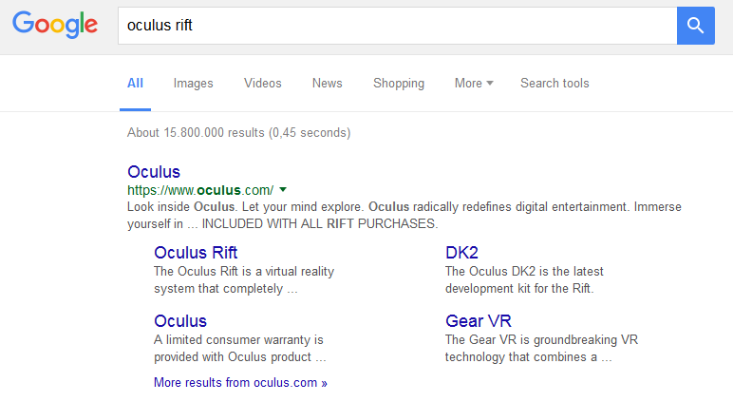This screenshot has width=733, height=402.
Task: Visit the DK2 sitelink
Action: click(x=461, y=253)
